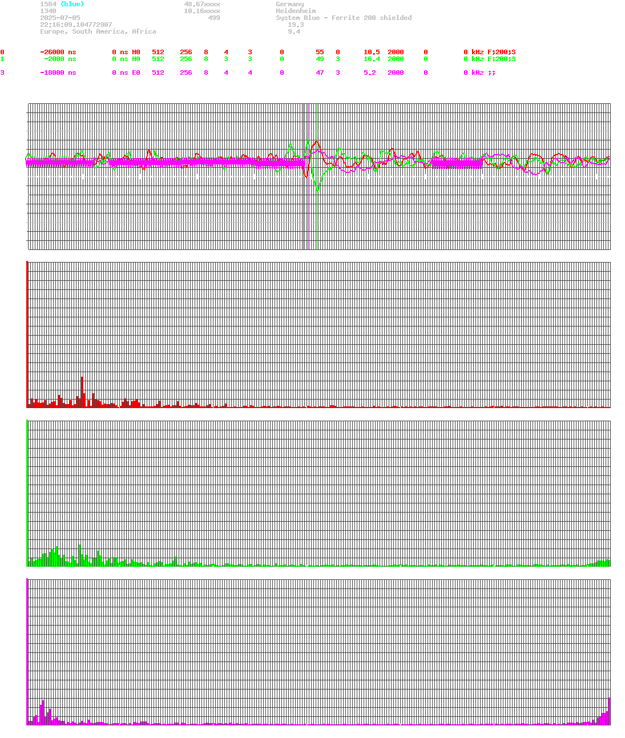
Task: Click the number 1340 below station ID
Action: pyautogui.click(x=48, y=11)
